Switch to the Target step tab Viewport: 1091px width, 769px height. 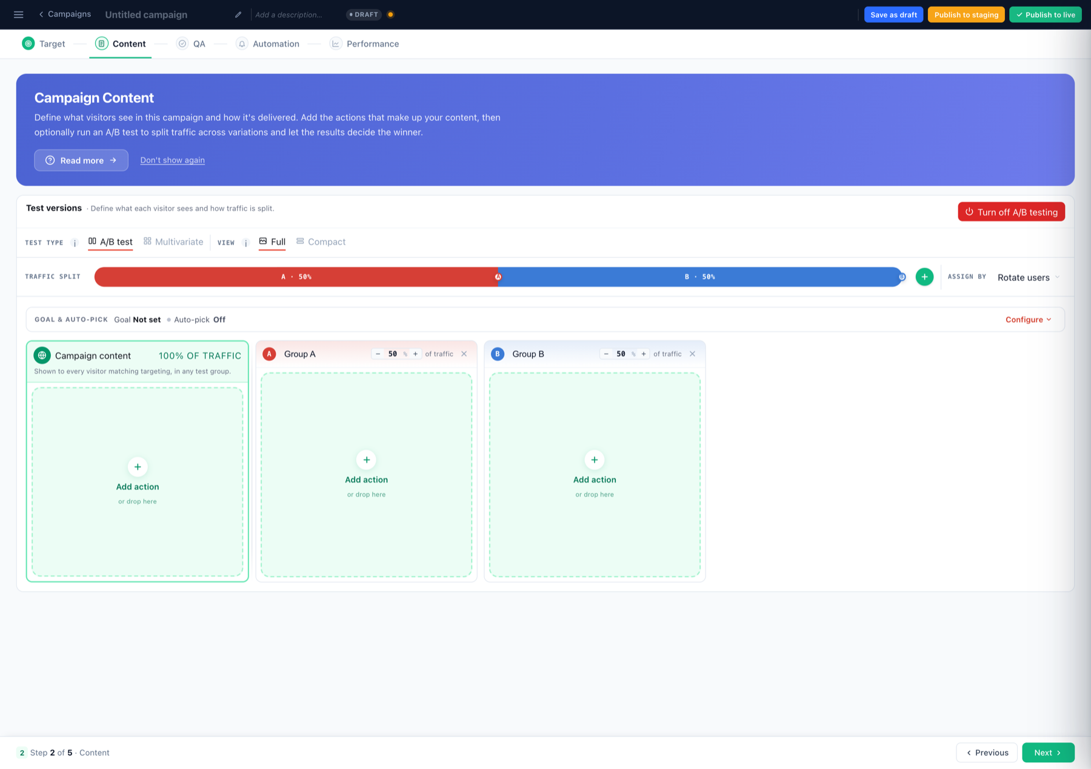pyautogui.click(x=44, y=44)
